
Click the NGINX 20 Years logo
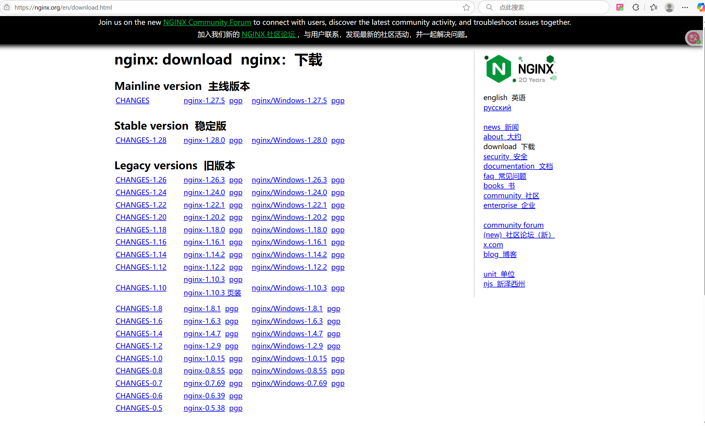pos(520,69)
